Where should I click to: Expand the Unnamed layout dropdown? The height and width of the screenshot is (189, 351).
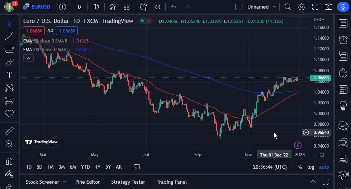point(274,7)
